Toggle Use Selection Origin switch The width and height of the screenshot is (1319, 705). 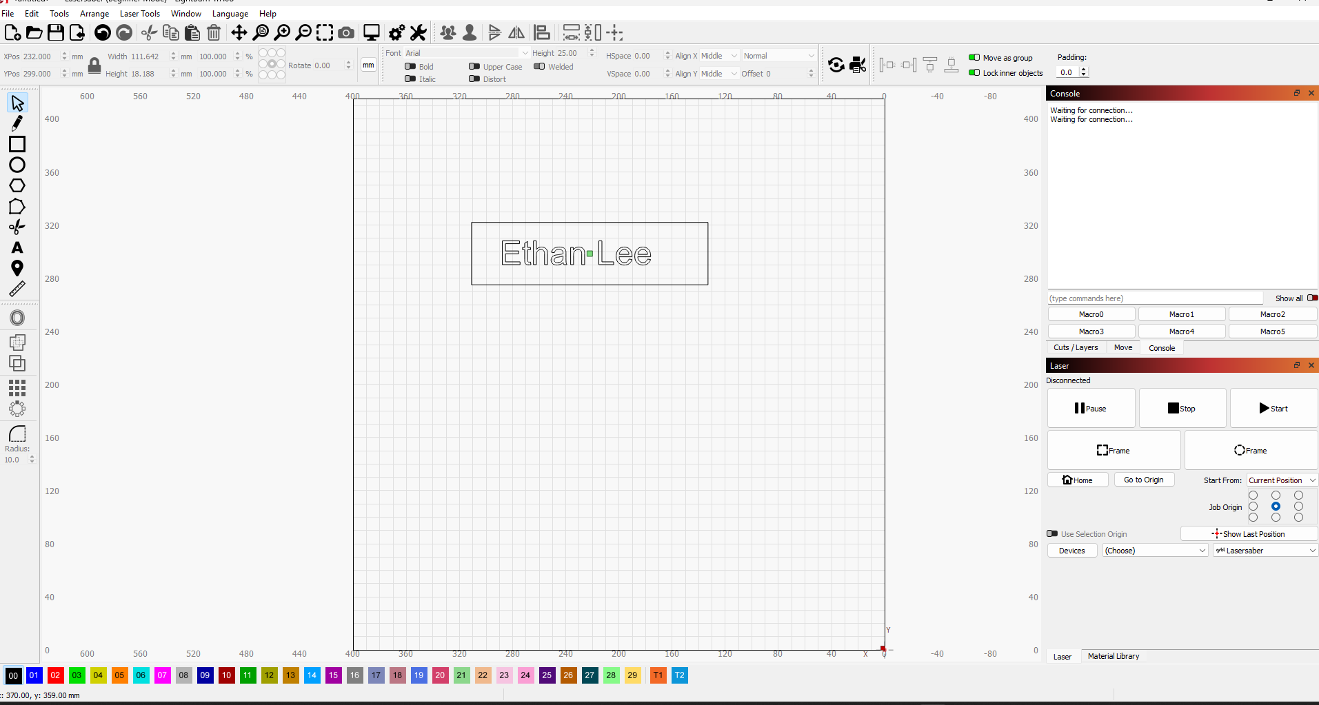[x=1052, y=534]
